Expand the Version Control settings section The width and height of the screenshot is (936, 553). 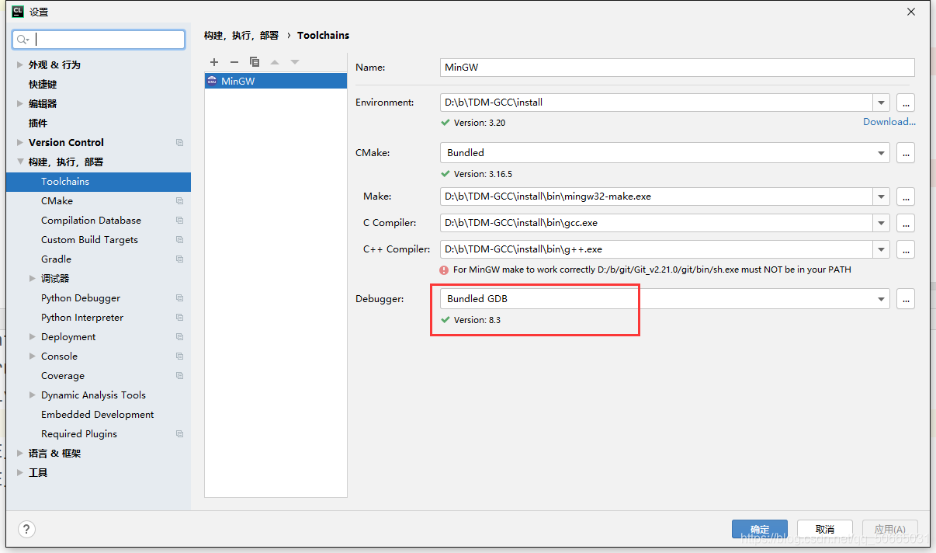[20, 143]
